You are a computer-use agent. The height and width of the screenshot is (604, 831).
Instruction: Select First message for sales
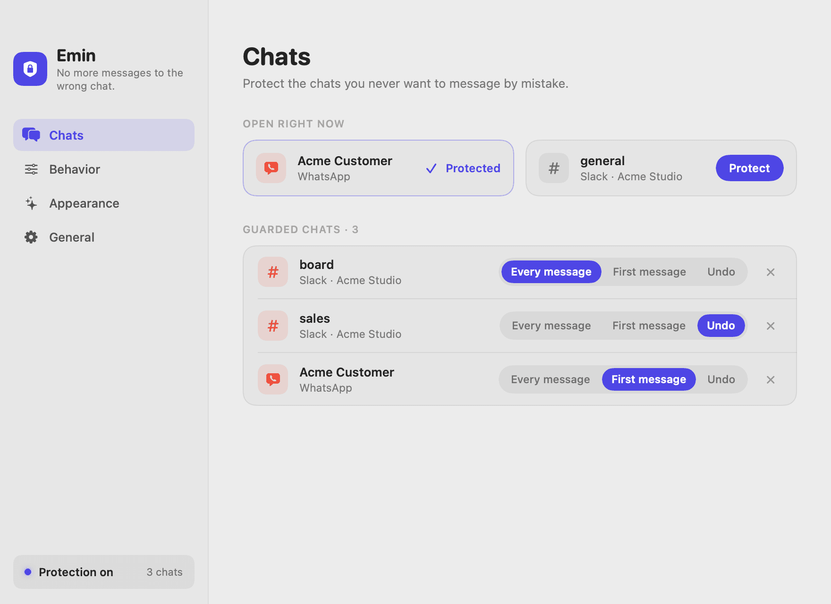coord(649,326)
